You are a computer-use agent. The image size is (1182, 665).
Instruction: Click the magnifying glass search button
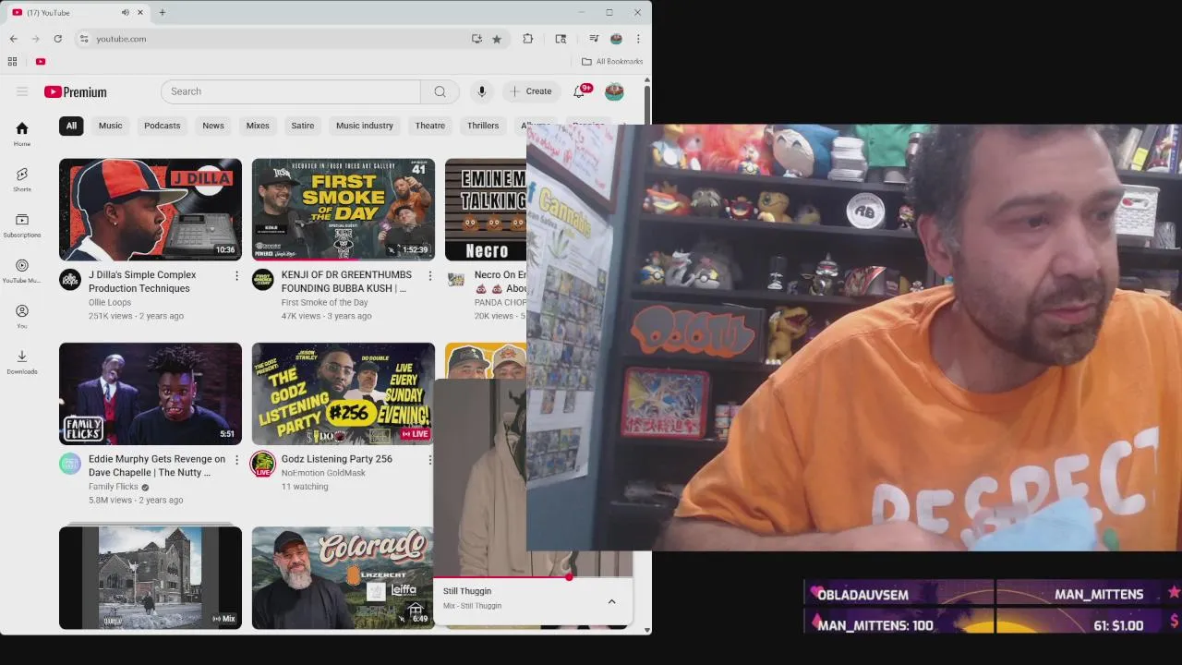point(440,91)
